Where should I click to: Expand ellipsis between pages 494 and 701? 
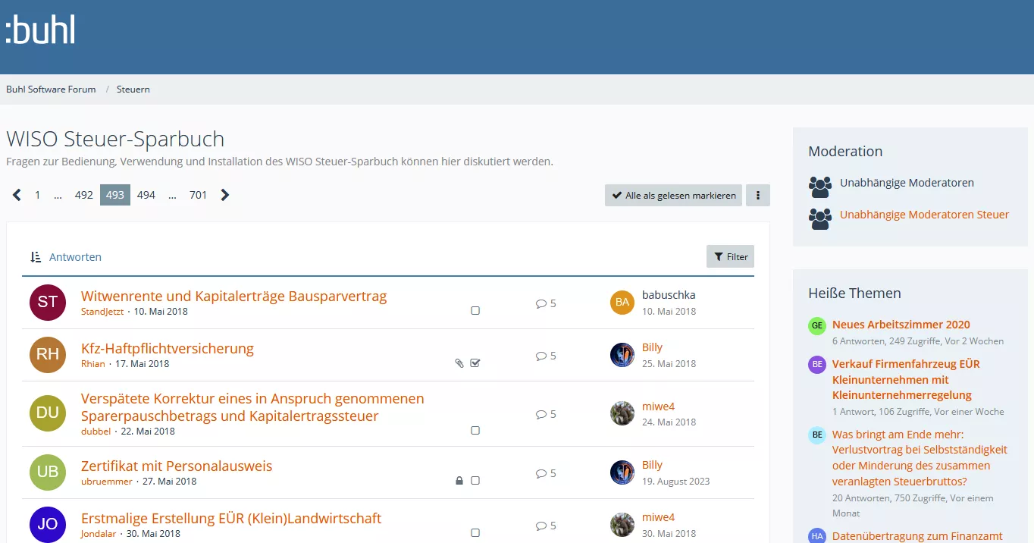(x=172, y=195)
